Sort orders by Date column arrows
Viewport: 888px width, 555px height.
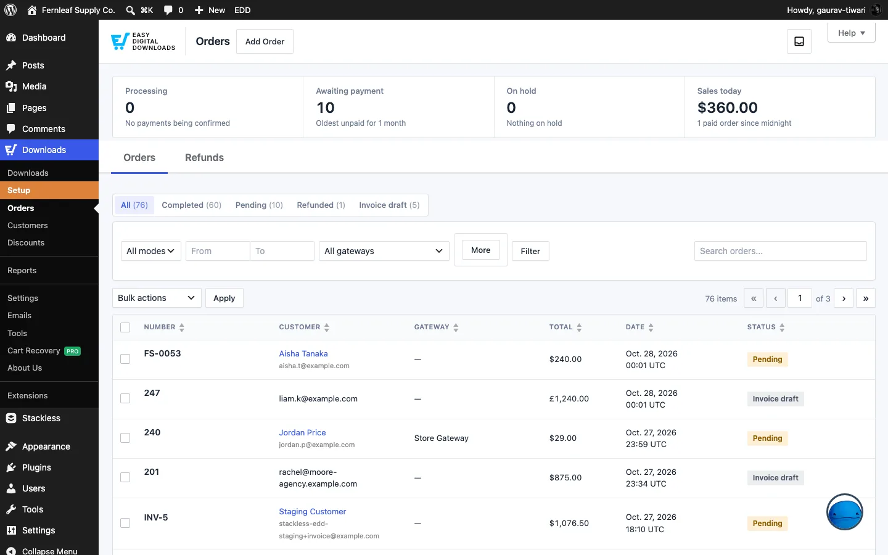[x=651, y=327]
